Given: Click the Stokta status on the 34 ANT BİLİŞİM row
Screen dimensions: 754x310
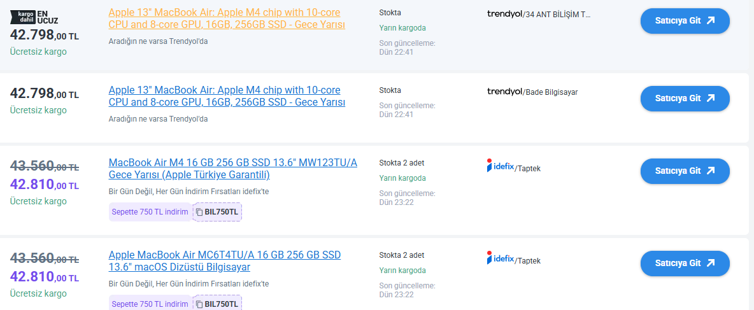Looking at the screenshot, I should point(390,13).
